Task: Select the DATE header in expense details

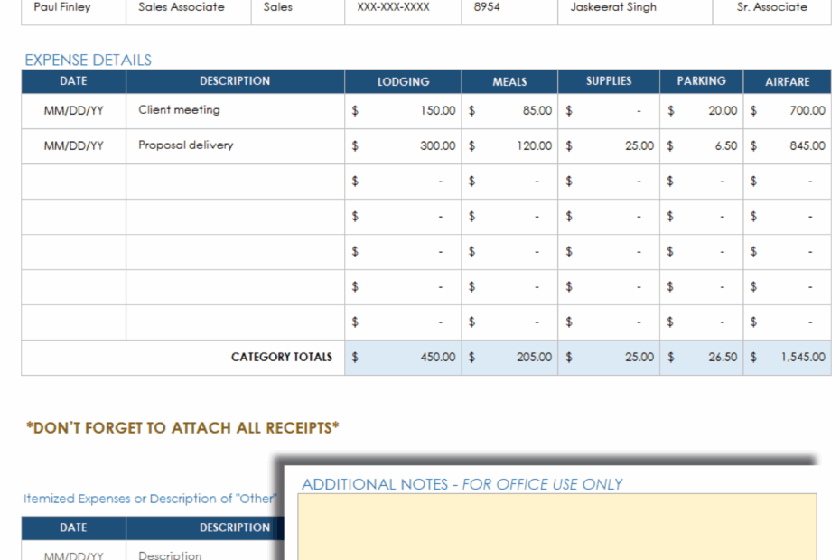Action: [x=73, y=81]
